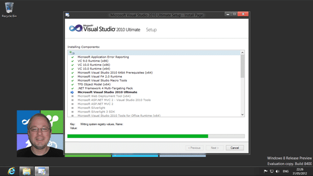This screenshot has height=176, width=313.
Task: Click the scroll up arrow of components list
Action: point(243,53)
